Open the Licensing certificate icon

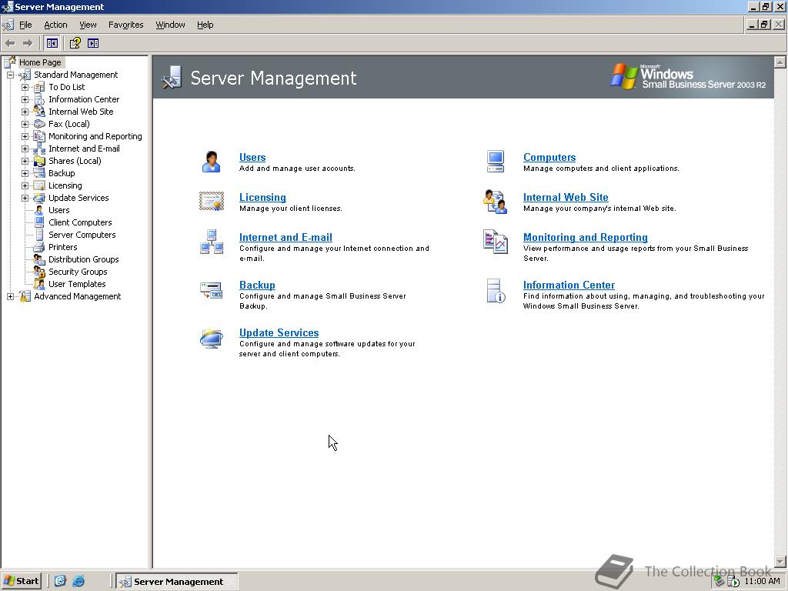211,202
